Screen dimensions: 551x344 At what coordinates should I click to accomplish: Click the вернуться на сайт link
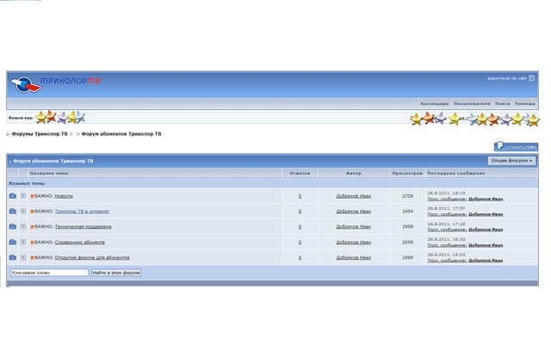tap(507, 78)
